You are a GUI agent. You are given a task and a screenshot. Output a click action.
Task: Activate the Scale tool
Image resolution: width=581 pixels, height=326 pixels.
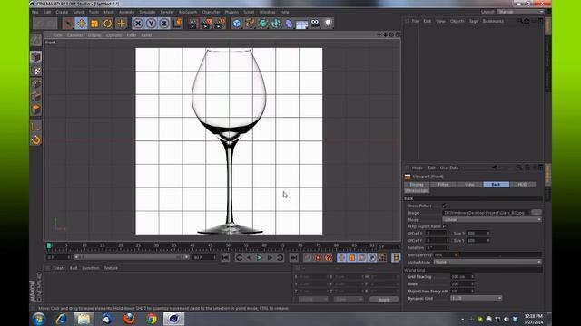pyautogui.click(x=94, y=24)
